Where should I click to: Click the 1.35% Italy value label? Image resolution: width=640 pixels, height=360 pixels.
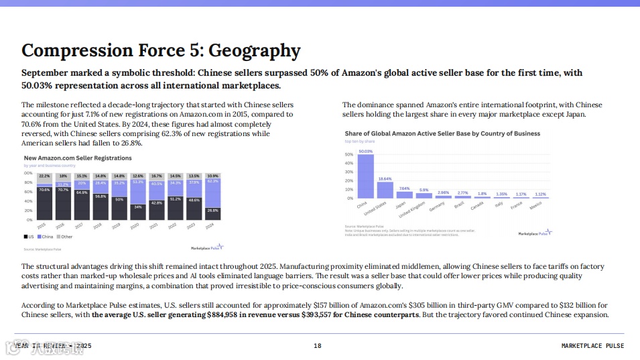click(502, 194)
